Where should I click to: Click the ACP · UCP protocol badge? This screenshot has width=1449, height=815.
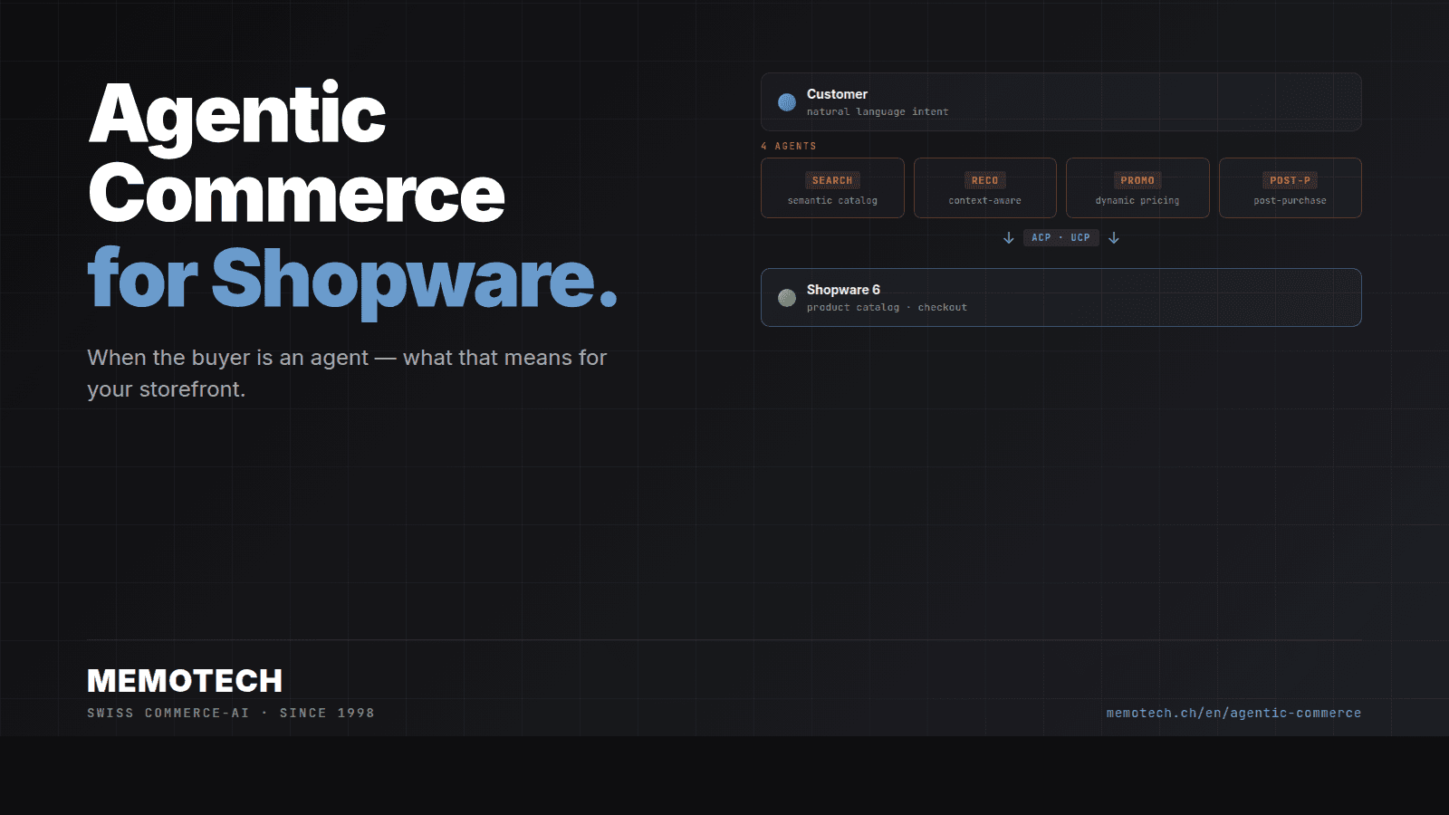click(x=1060, y=237)
